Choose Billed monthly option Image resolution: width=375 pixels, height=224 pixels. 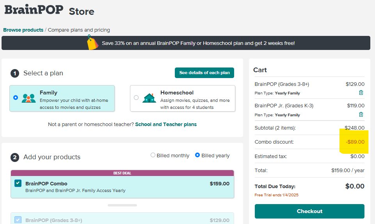153,155
